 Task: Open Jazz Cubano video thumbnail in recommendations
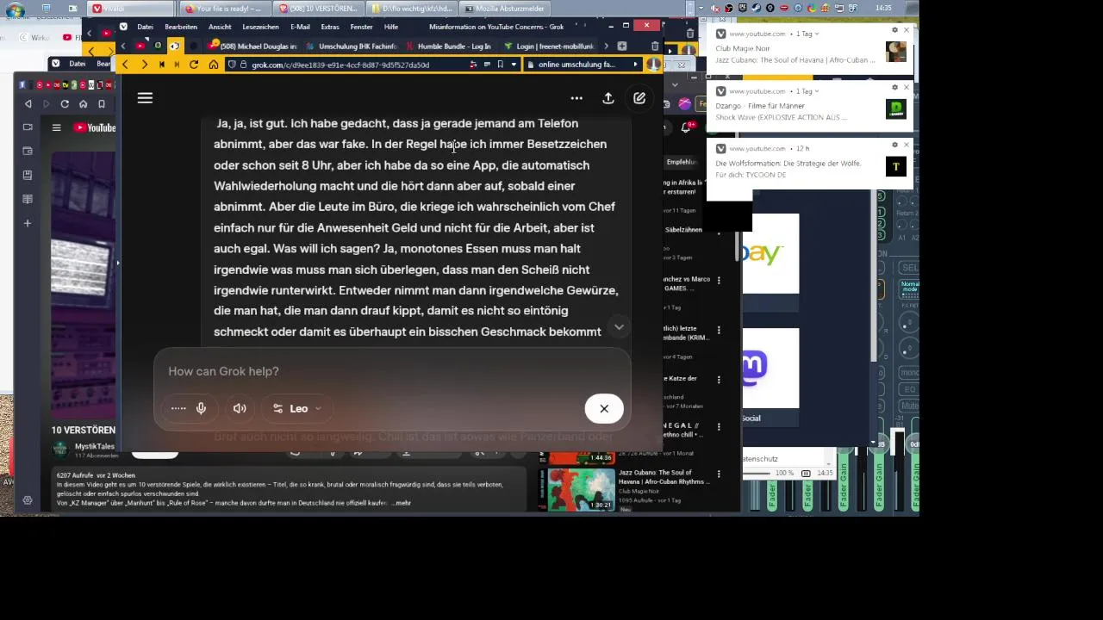click(582, 489)
